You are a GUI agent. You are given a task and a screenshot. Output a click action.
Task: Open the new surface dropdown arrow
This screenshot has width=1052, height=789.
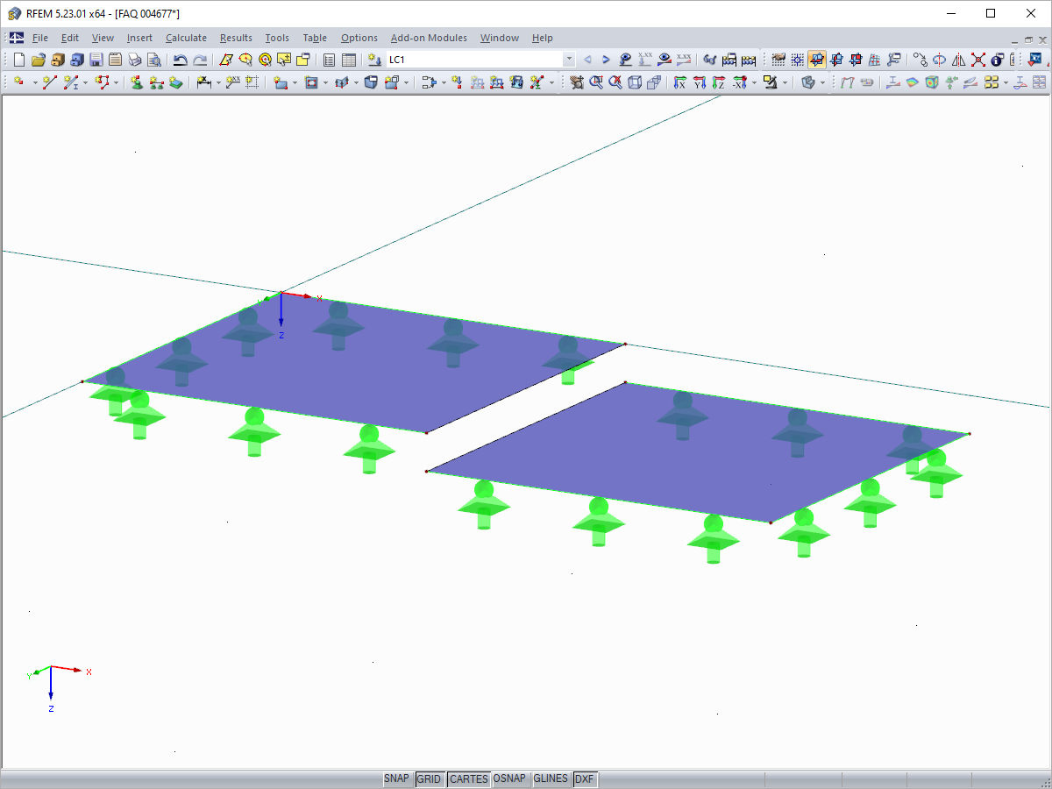click(296, 82)
